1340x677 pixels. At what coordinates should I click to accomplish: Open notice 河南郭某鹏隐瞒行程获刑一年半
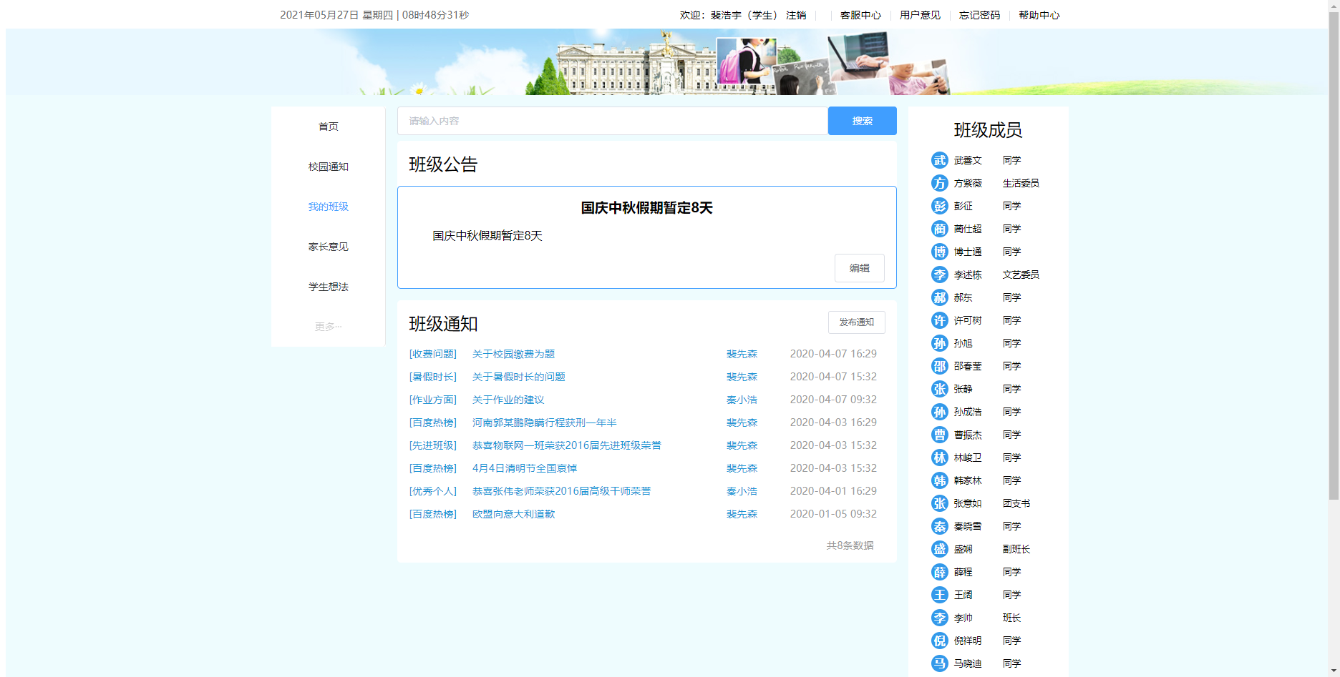pos(544,422)
